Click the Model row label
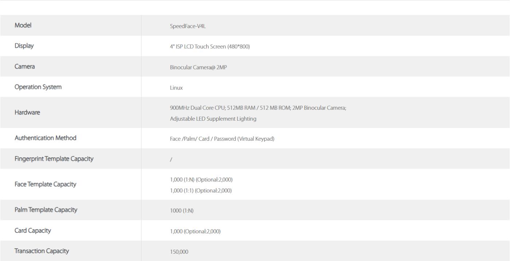510x261 pixels. coord(22,25)
